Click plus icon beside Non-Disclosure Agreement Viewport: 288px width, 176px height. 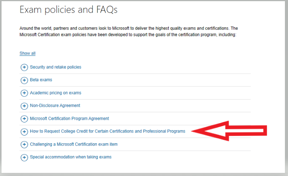[24, 106]
